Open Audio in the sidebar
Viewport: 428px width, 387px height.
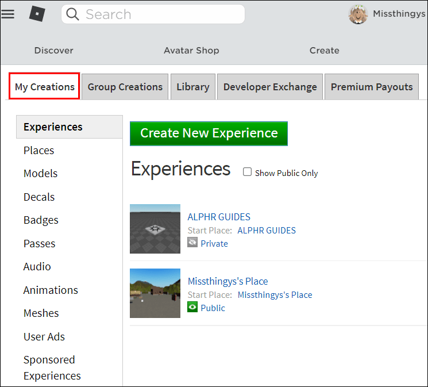coord(37,266)
